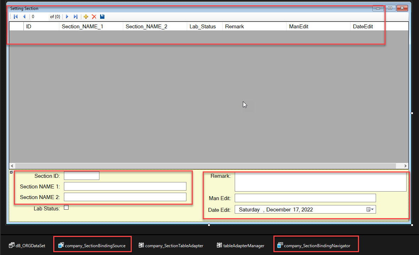
Task: Select company_SectionBindingSource component
Action: tap(92, 245)
